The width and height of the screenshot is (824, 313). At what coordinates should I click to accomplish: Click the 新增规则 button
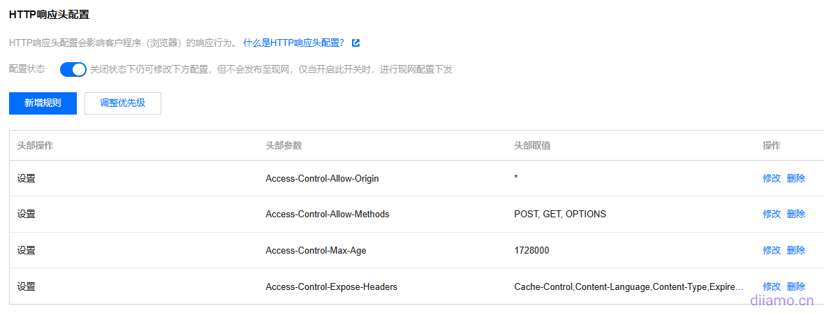pos(43,103)
